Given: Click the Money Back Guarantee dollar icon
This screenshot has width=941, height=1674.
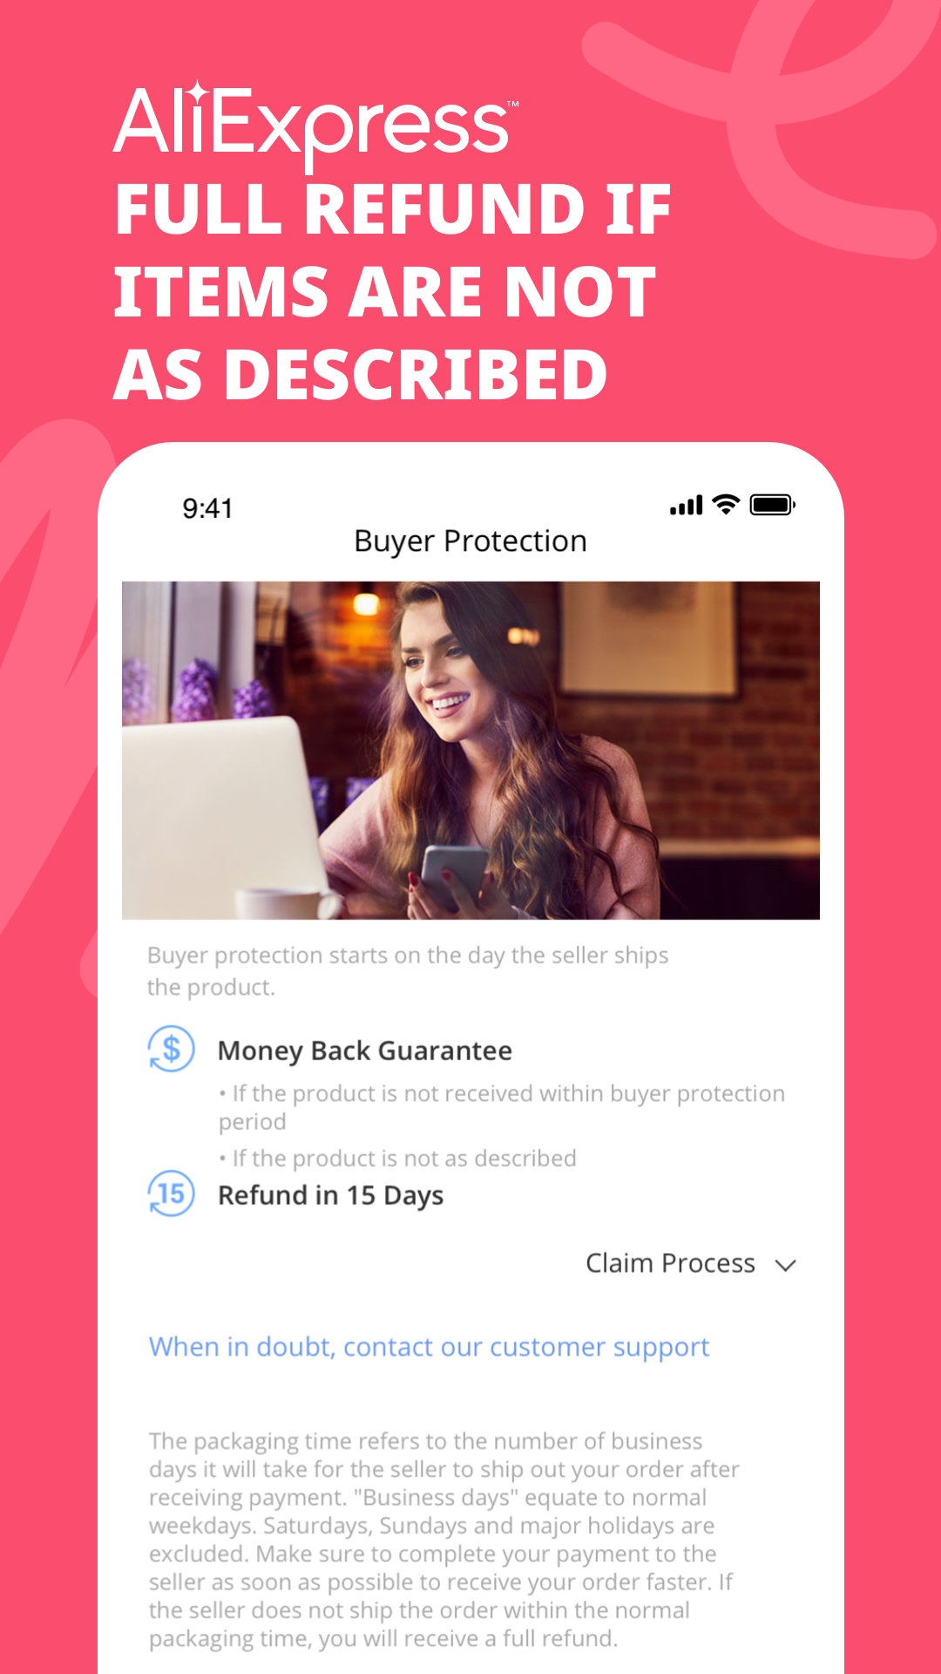Looking at the screenshot, I should [x=171, y=1049].
